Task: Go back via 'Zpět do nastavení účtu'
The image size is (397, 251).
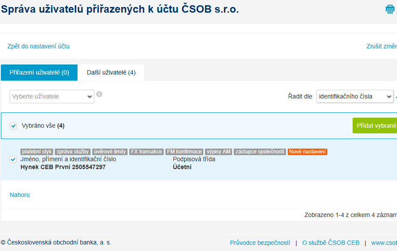Action: (38, 46)
